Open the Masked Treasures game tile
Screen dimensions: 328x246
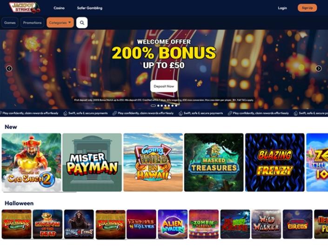point(214,162)
